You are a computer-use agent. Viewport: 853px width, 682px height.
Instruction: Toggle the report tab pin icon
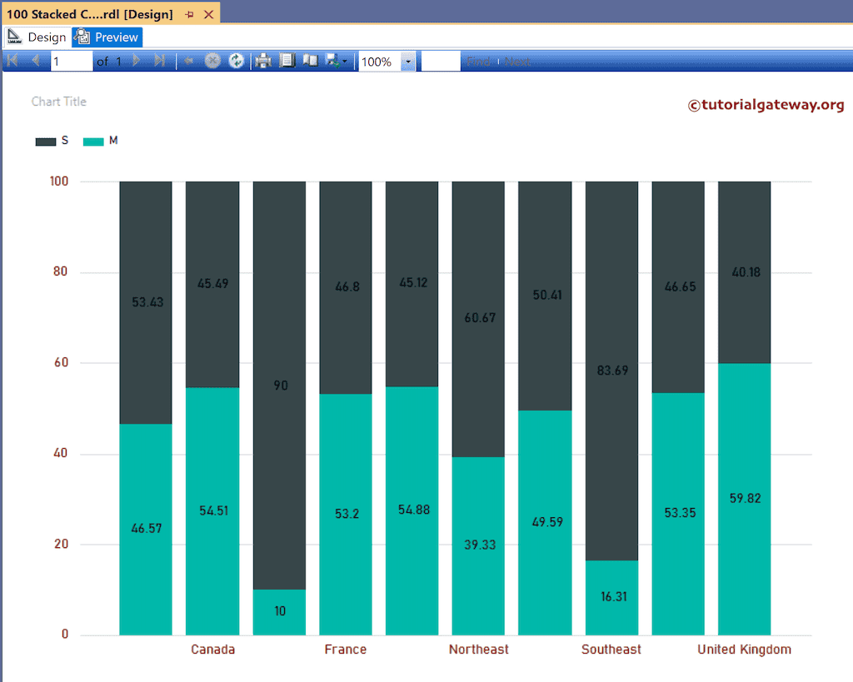pos(187,13)
